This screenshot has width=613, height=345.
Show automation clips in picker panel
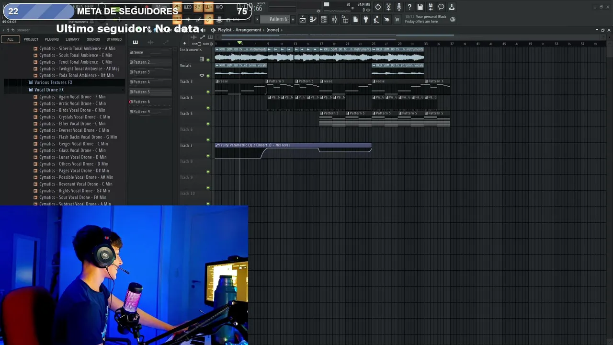(166, 42)
